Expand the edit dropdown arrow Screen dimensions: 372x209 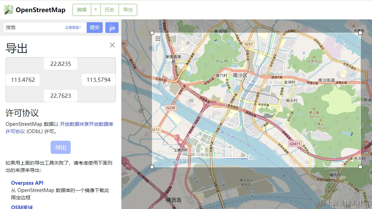96,10
